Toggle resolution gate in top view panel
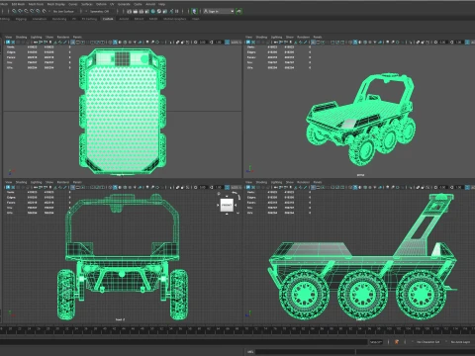This screenshot has height=356, width=475. tap(82, 43)
